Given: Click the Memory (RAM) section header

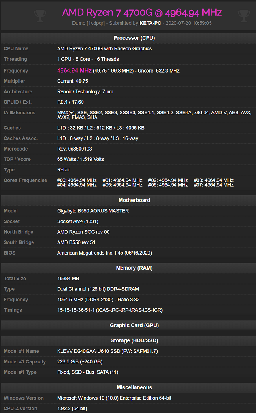Looking at the screenshot, I should point(134,268).
